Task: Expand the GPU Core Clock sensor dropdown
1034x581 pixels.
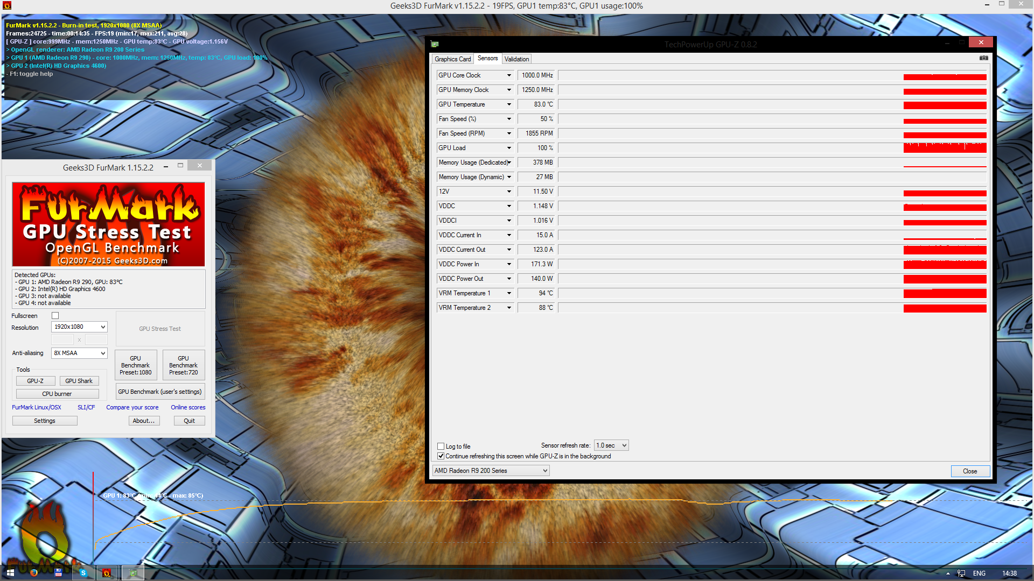Action: (509, 75)
